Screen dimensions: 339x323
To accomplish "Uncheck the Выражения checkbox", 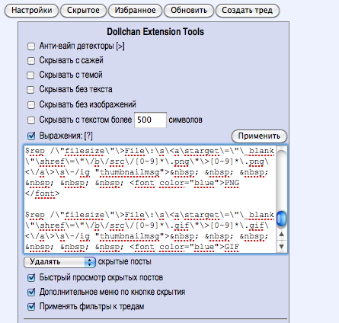I will pos(31,136).
